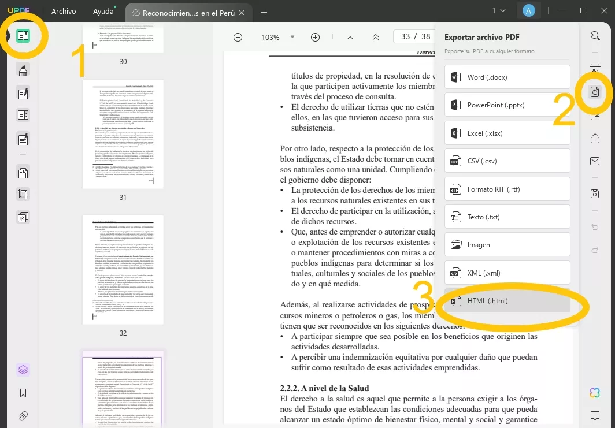
Task: Expand the window count dropdown showing 1
Action: tap(499, 10)
